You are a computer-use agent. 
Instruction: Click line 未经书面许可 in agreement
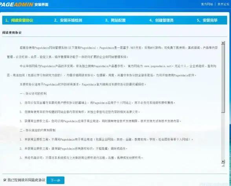pos(81,158)
